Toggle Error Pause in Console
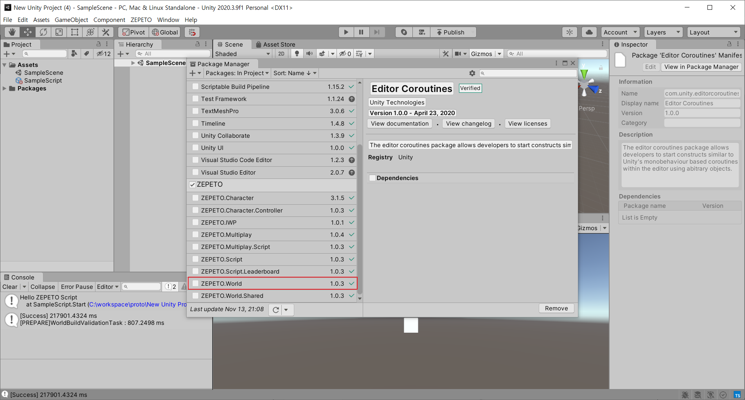The width and height of the screenshot is (745, 400). [x=77, y=287]
